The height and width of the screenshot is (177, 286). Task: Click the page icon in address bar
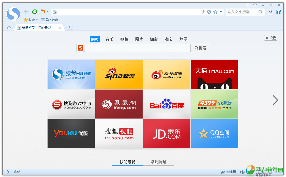pos(55,12)
